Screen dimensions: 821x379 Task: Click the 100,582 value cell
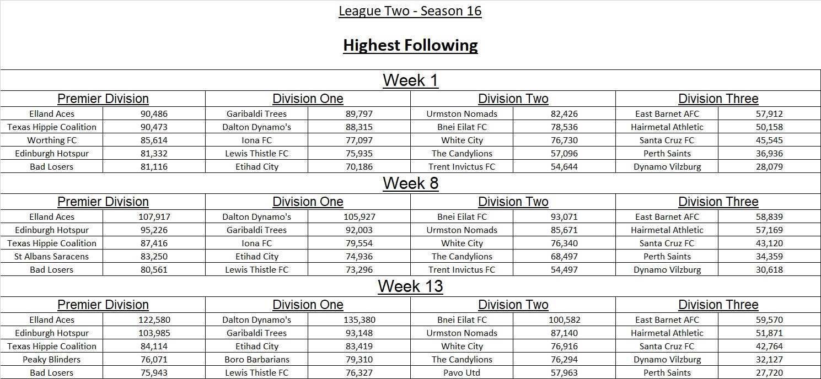coord(564,320)
